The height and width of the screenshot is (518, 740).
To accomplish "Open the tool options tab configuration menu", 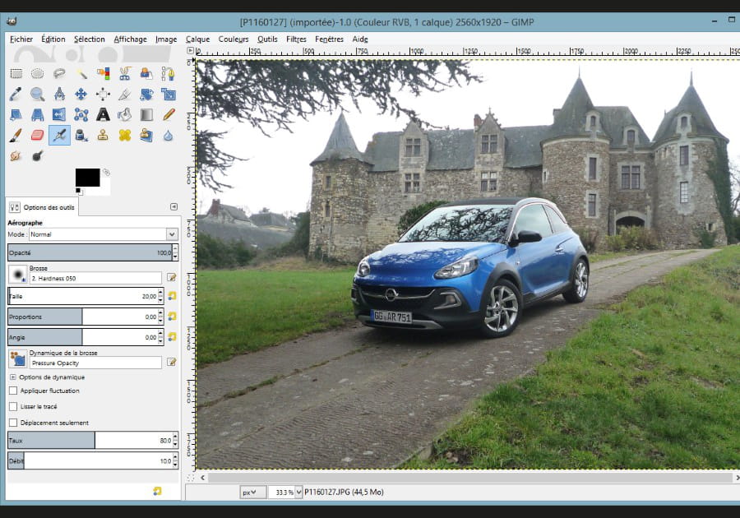I will 173,206.
